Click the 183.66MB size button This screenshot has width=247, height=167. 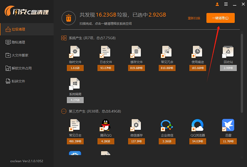(198, 68)
